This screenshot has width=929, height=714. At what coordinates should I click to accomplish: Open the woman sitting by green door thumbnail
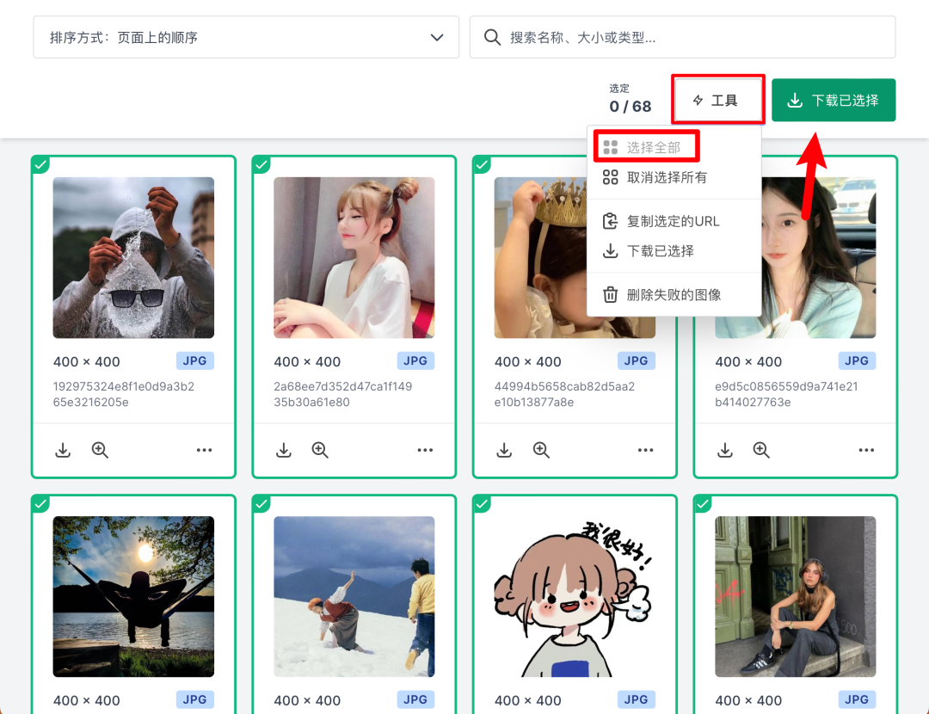point(795,597)
